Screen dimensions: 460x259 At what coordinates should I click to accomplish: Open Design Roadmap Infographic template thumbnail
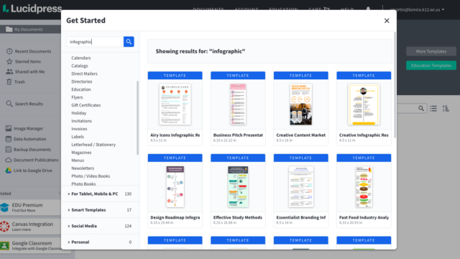point(175,187)
